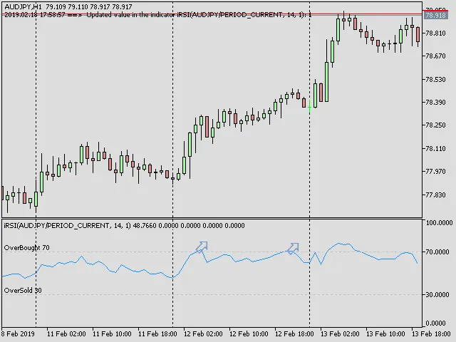
Task: Click the 78.110 price scale value
Action: coord(435,149)
